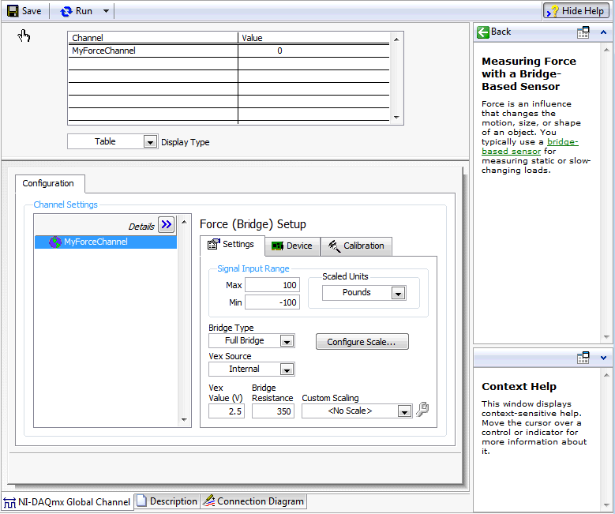Click the Save toolbar button
615x514 pixels.
point(24,11)
